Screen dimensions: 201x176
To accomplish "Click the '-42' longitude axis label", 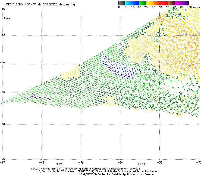I will 41,162.
